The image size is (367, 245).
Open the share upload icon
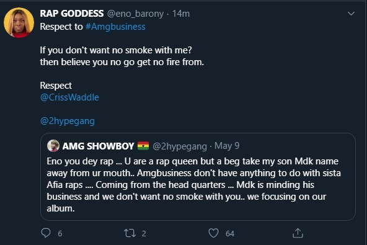[298, 233]
